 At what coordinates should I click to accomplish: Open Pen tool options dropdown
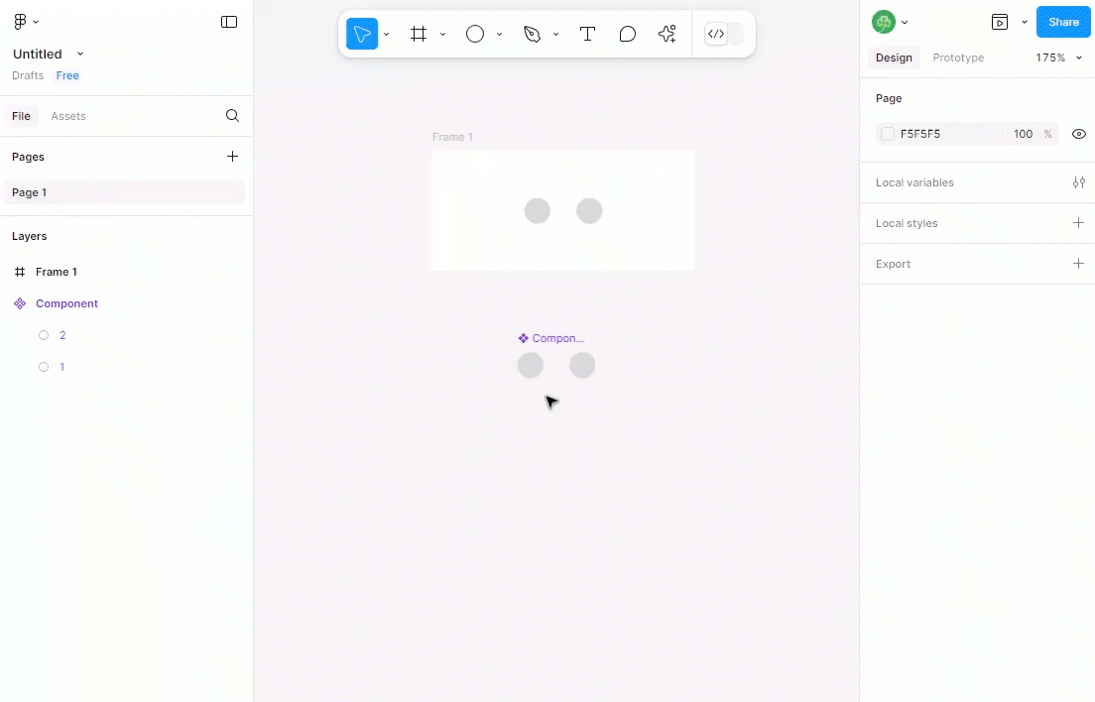(x=555, y=34)
